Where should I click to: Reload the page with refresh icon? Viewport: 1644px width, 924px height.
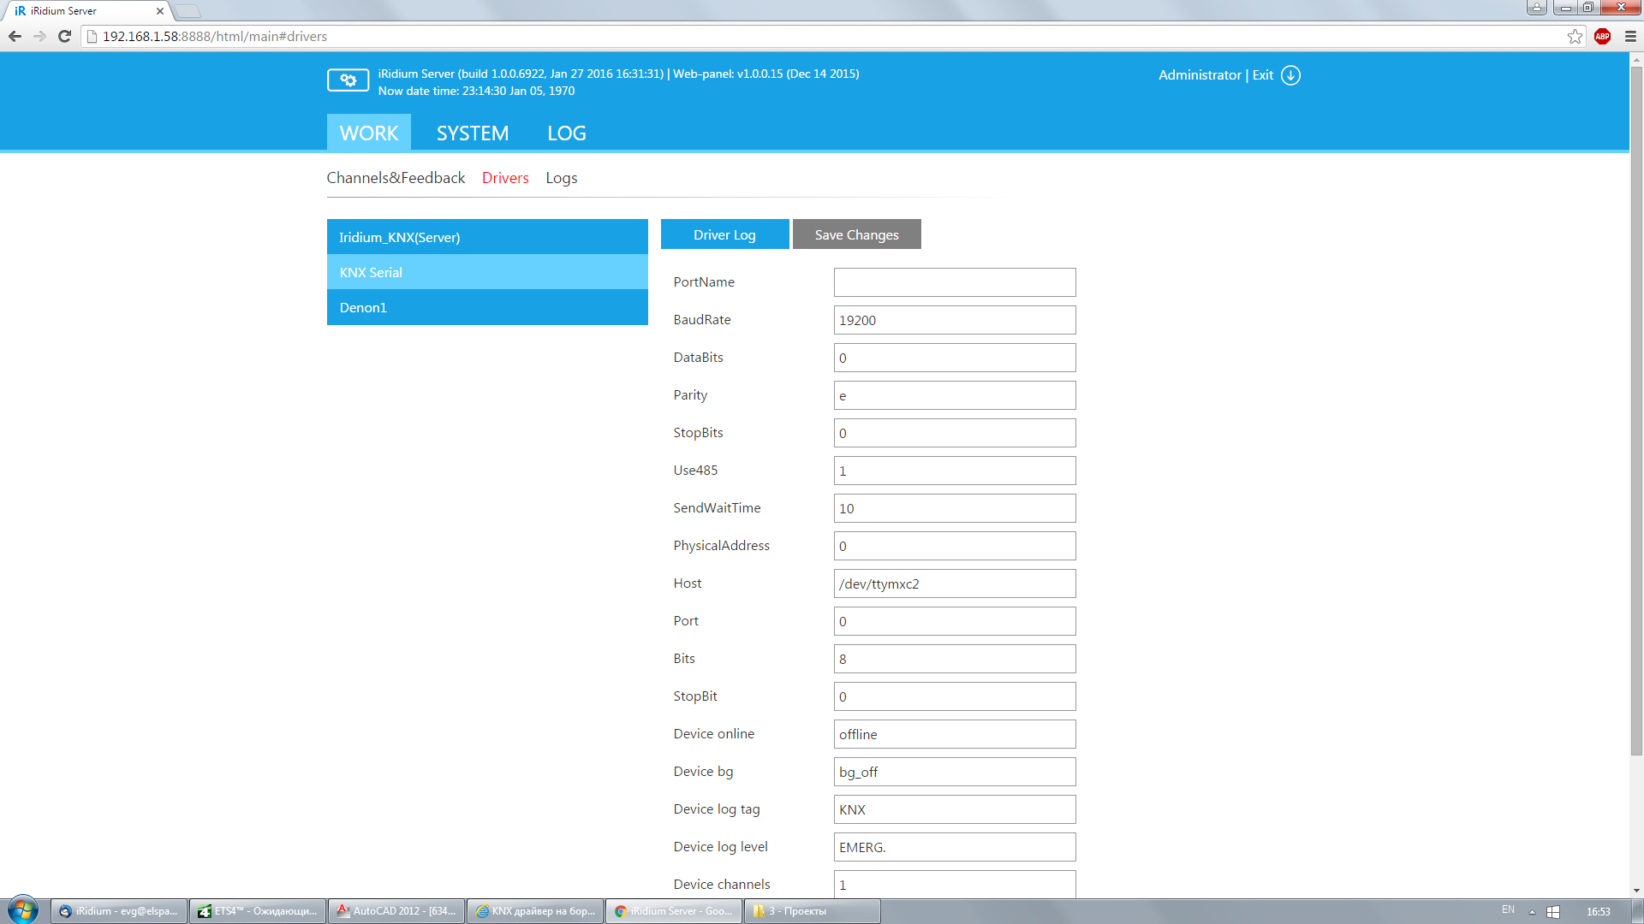[x=64, y=37]
